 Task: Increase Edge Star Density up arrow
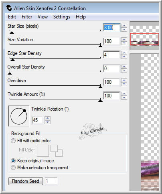click(124, 53)
